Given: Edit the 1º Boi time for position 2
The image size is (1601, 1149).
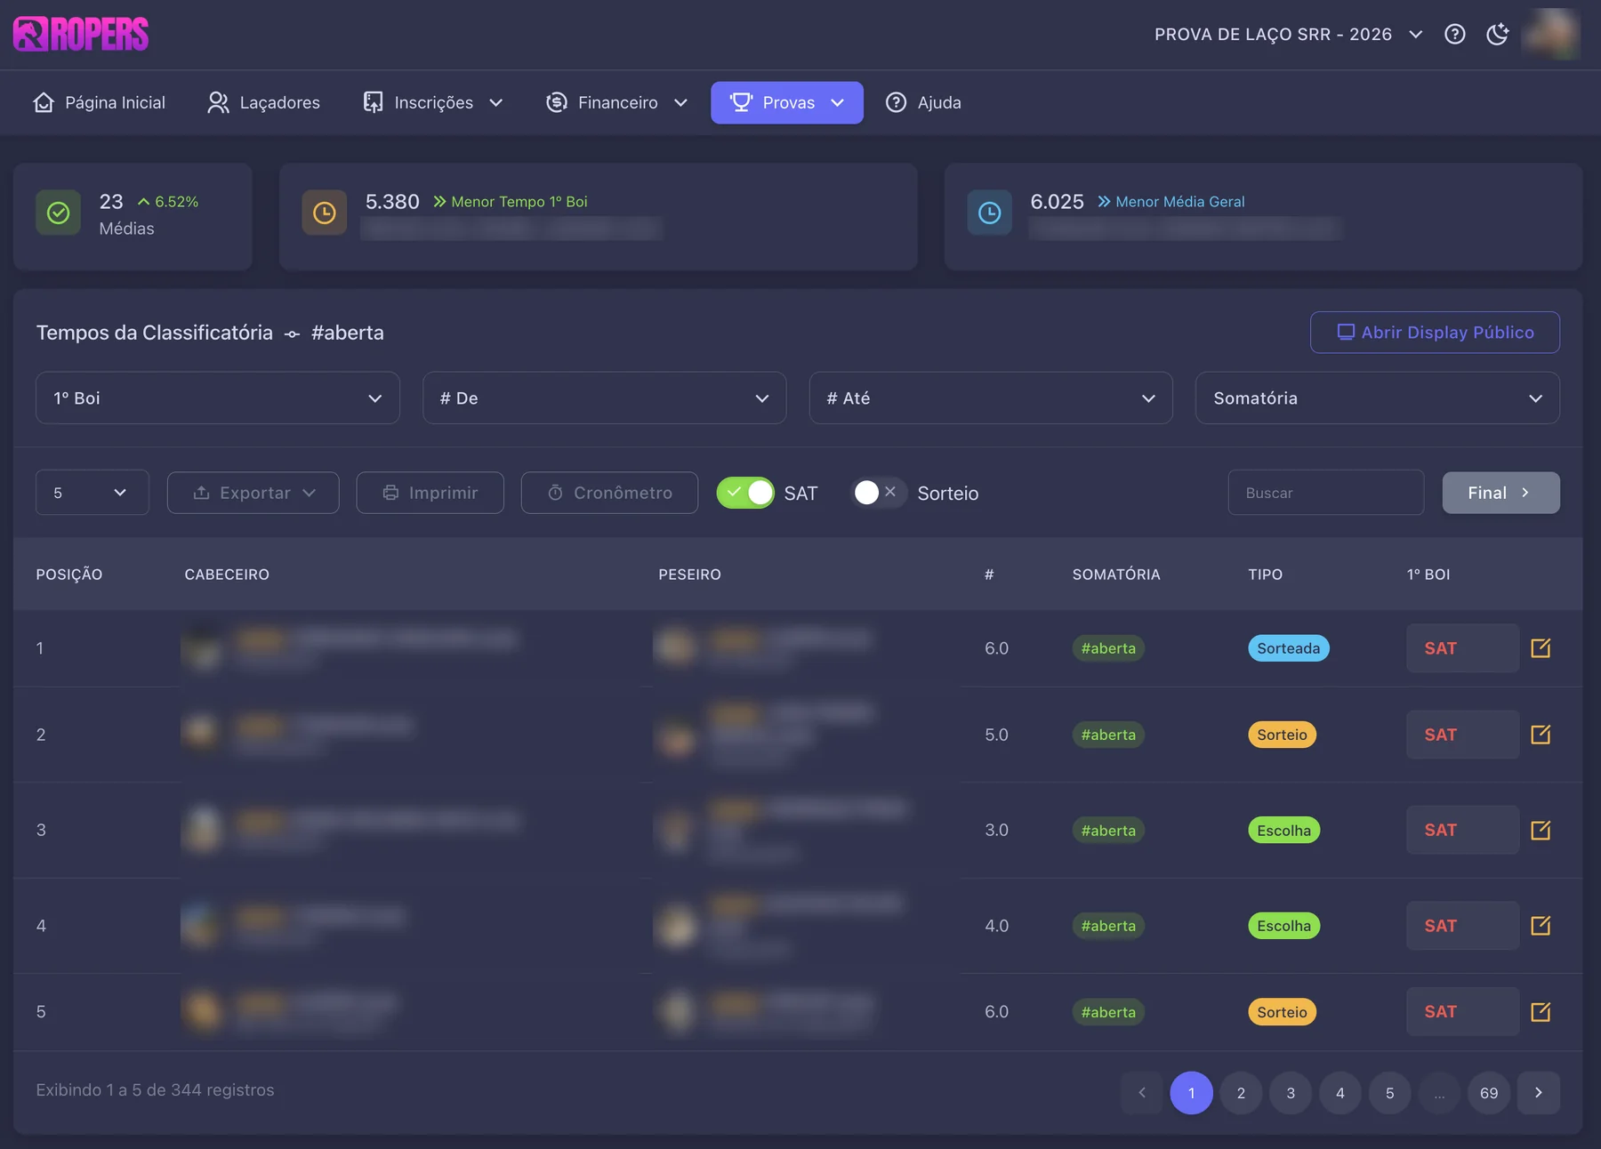Looking at the screenshot, I should pos(1541,734).
